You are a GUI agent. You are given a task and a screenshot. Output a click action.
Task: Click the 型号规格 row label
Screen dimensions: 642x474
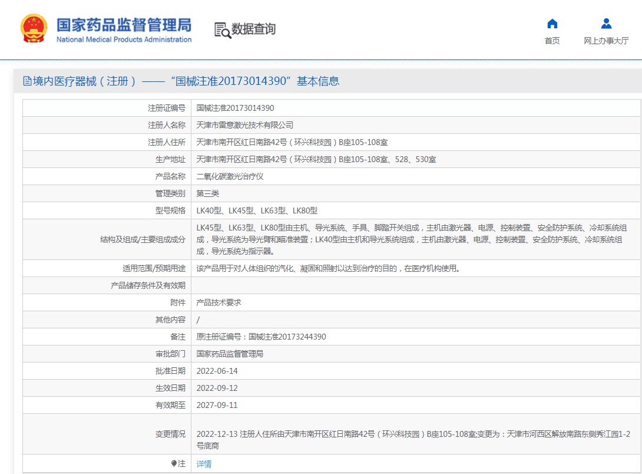170,210
